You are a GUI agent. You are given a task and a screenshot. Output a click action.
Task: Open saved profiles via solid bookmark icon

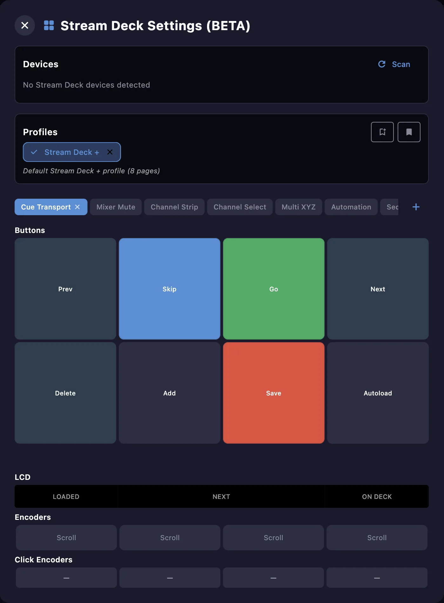[x=409, y=132]
